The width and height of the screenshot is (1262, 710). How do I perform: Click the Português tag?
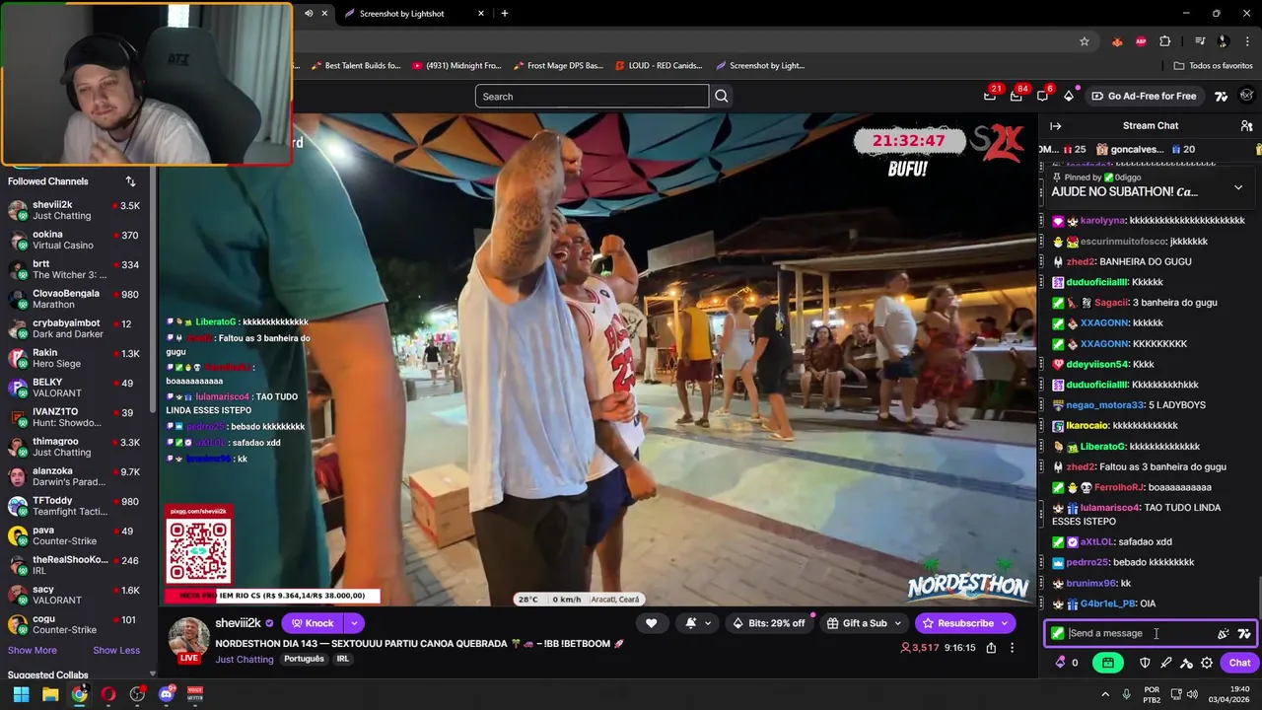(304, 659)
